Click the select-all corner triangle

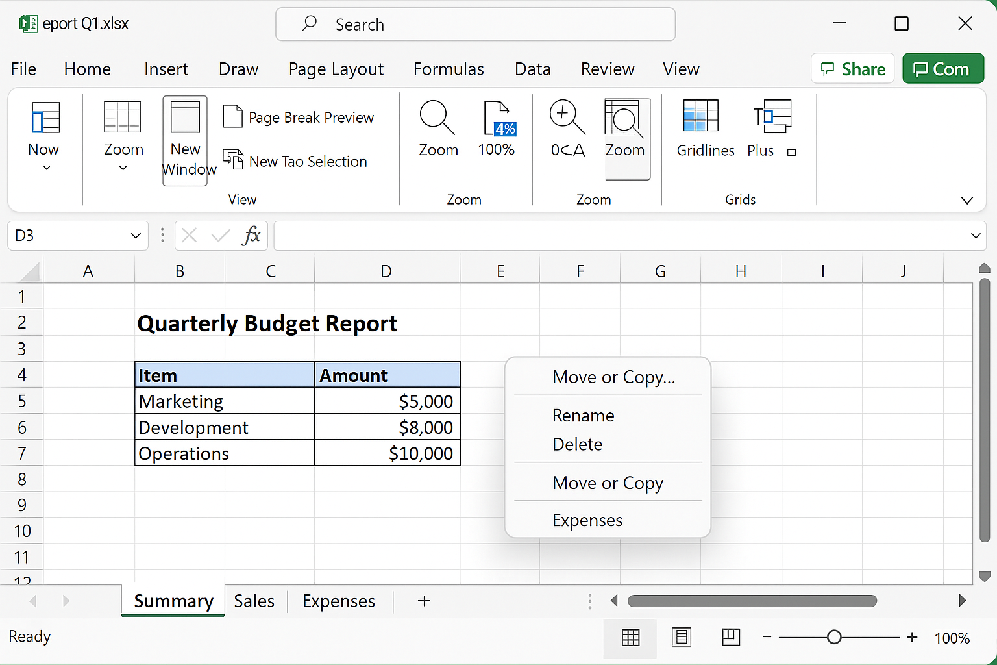click(29, 271)
